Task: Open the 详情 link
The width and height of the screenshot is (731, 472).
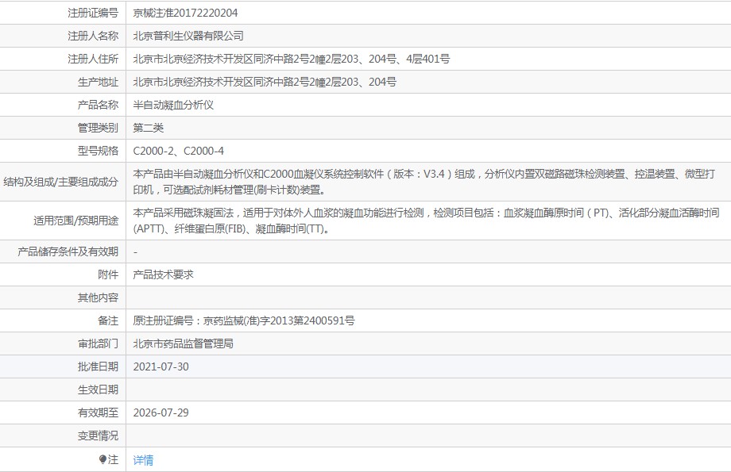Action: 143,460
